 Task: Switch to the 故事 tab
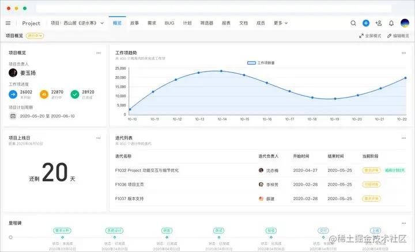tap(134, 23)
